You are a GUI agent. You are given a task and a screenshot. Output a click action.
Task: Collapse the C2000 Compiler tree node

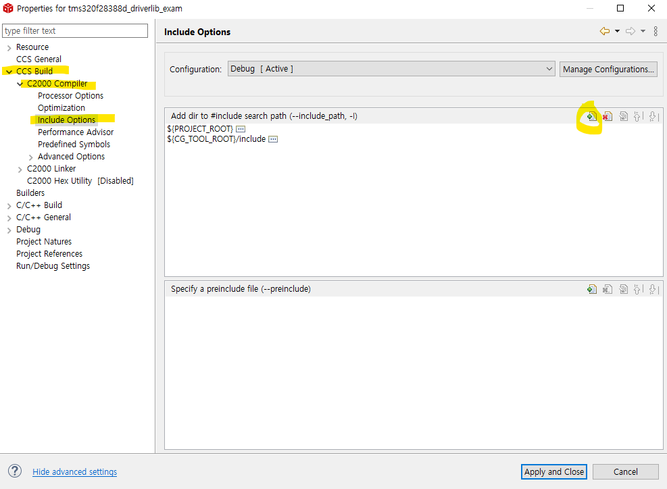[x=20, y=83]
